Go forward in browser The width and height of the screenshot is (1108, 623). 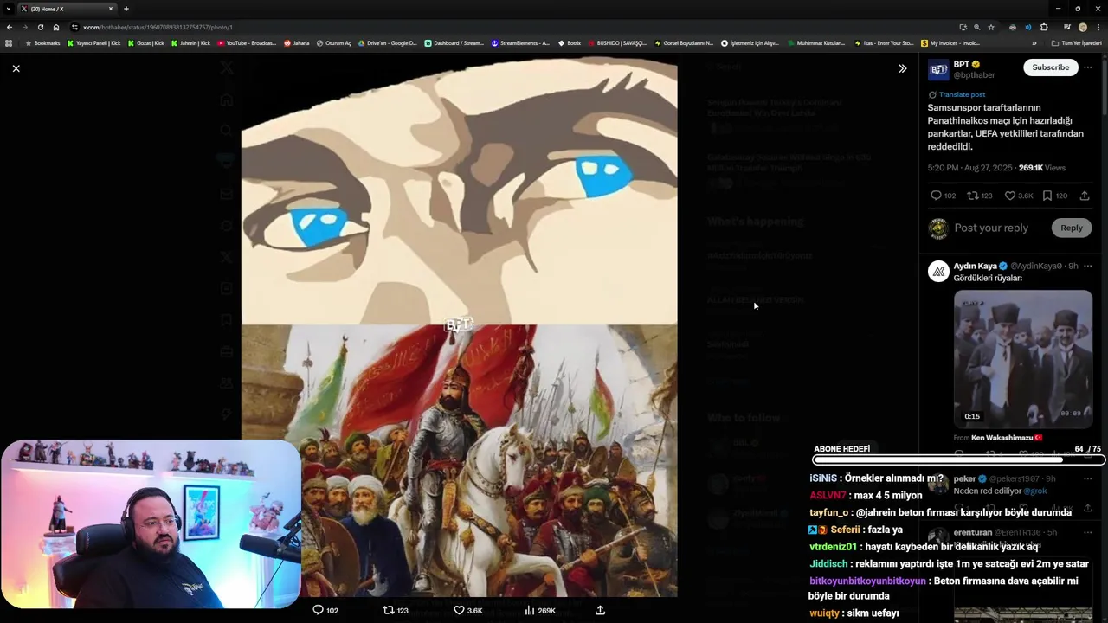click(x=25, y=27)
